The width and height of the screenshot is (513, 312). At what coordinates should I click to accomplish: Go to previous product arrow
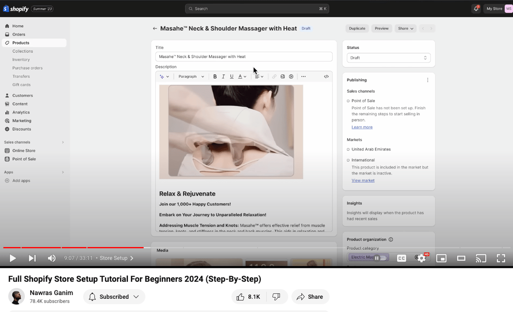(423, 29)
